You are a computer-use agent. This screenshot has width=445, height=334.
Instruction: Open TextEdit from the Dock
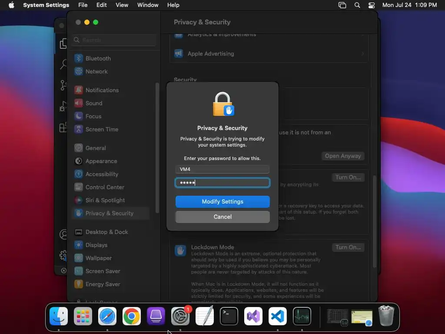[205, 316]
